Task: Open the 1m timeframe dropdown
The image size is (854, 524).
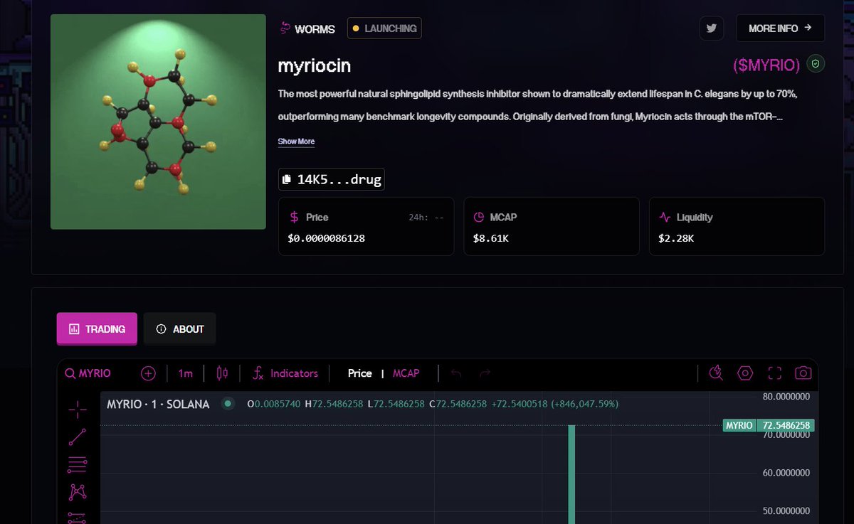Action: pyautogui.click(x=185, y=373)
